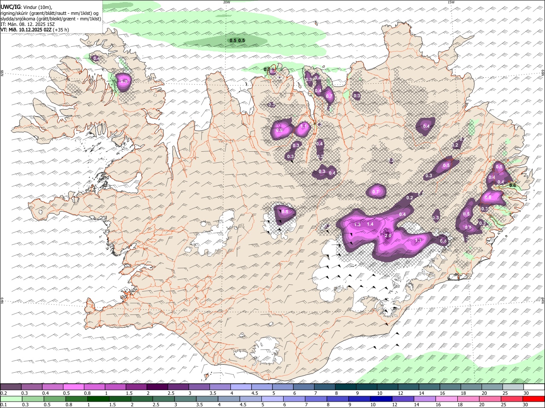Click the '0.1' label in the lower legend
Viewport: 545px width, 408px height.
3,405
